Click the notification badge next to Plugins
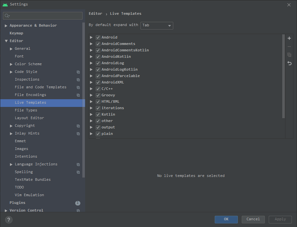 pos(77,203)
